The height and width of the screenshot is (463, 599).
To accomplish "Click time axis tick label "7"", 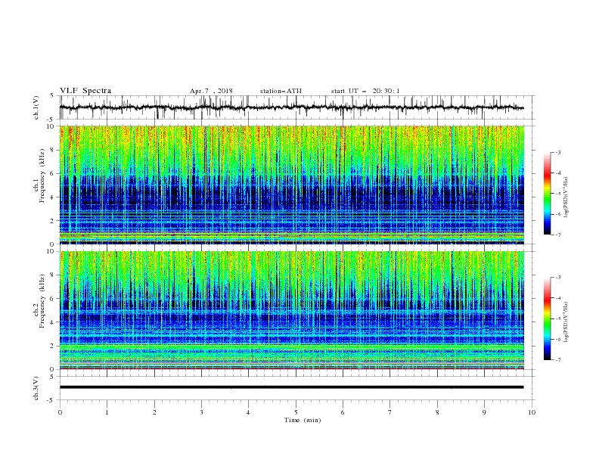I will [390, 412].
